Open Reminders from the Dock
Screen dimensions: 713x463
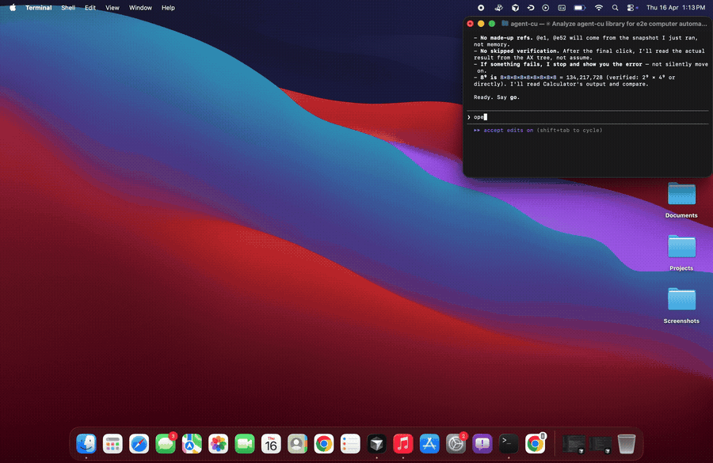350,443
